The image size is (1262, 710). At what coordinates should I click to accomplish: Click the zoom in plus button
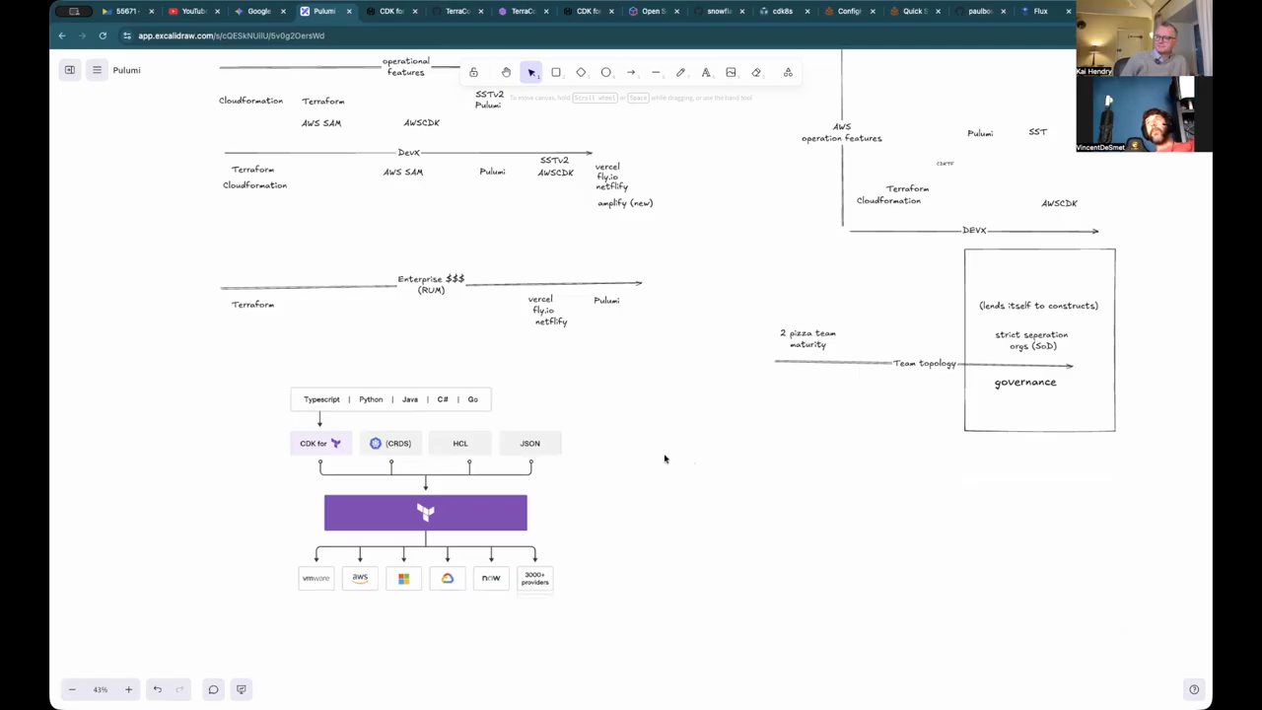pyautogui.click(x=128, y=689)
